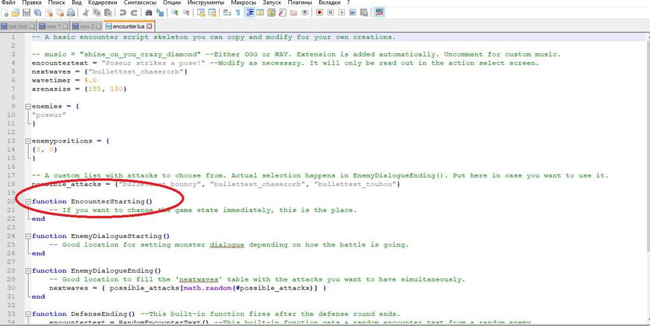Cut selection using the scissors icon

86,13
